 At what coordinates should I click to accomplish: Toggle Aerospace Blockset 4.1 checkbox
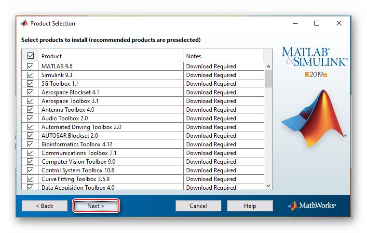pos(30,92)
